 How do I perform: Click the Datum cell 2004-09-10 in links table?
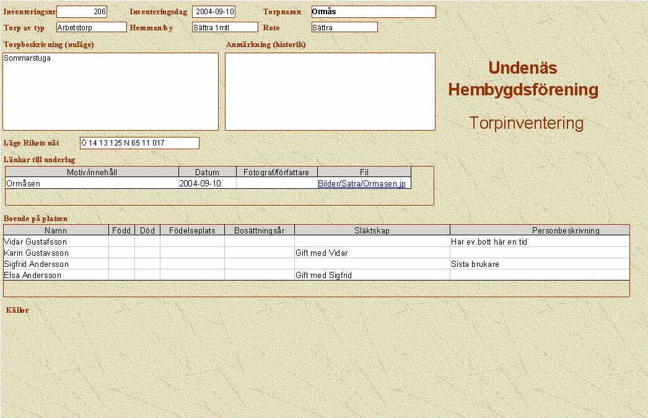point(208,184)
